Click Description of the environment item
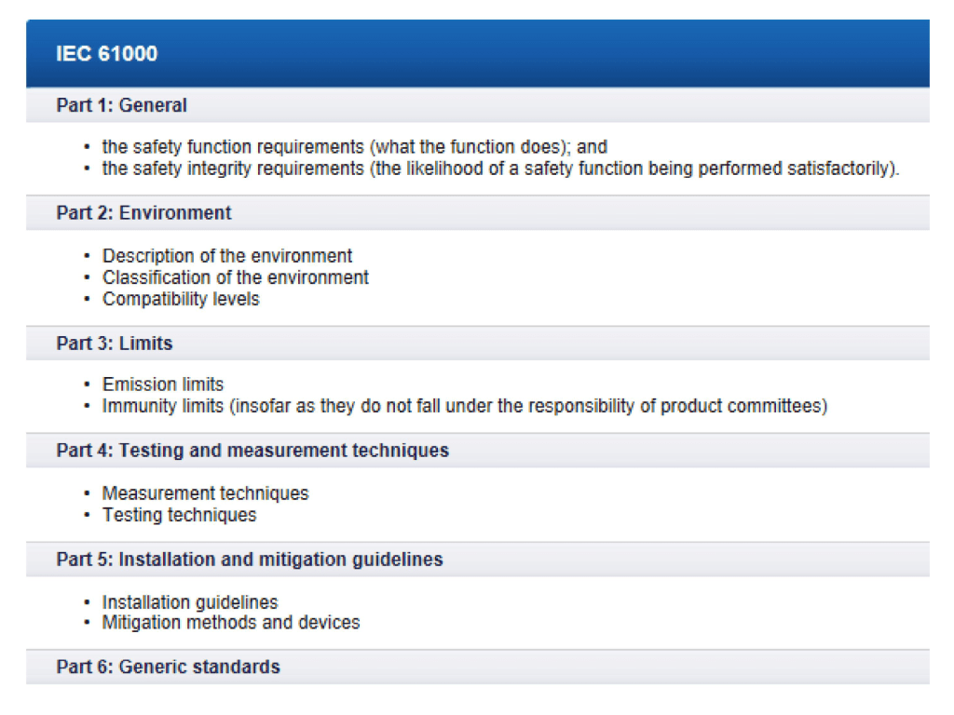954x715 pixels. coord(227,256)
